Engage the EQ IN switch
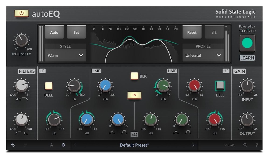This screenshot has width=271, height=157. pos(135,96)
